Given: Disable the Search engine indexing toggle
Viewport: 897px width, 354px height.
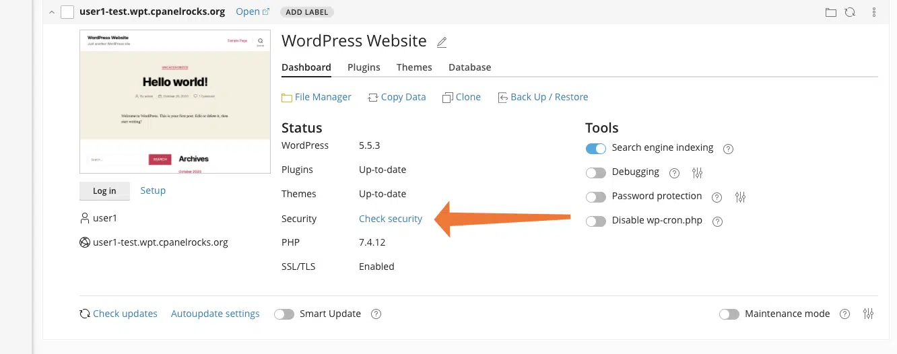Looking at the screenshot, I should [596, 148].
